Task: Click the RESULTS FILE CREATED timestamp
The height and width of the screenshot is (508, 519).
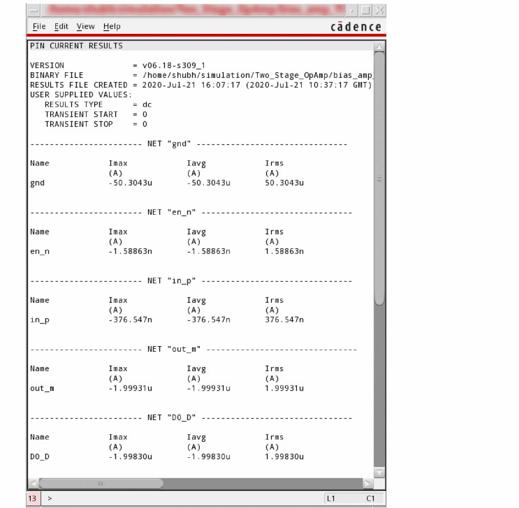Action: pyautogui.click(x=257, y=85)
